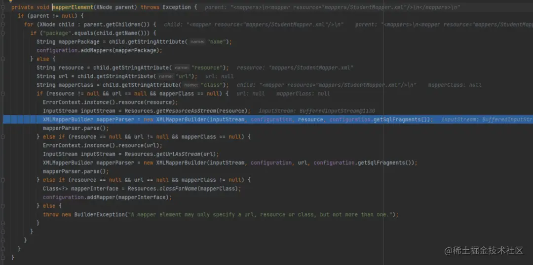Place cursor on the mapperElement method name
The width and height of the screenshot is (533, 265).
tap(74, 7)
